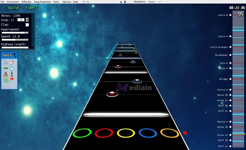Screen dimensions: 246x150
Task: Click the Undo arrow in top bar
Action: [84, 2]
